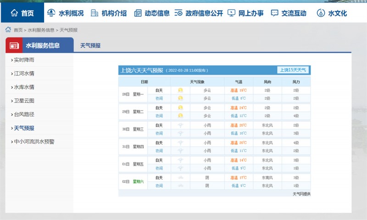Image resolution: width=367 pixels, height=220 pixels.
Task: Click the 水利概况 water icon in the navigation
Action: [x=51, y=13]
